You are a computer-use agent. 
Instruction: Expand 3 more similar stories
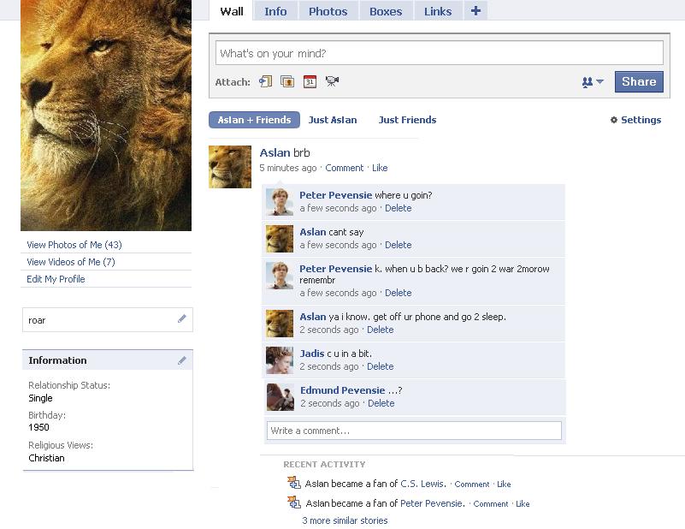(x=345, y=520)
